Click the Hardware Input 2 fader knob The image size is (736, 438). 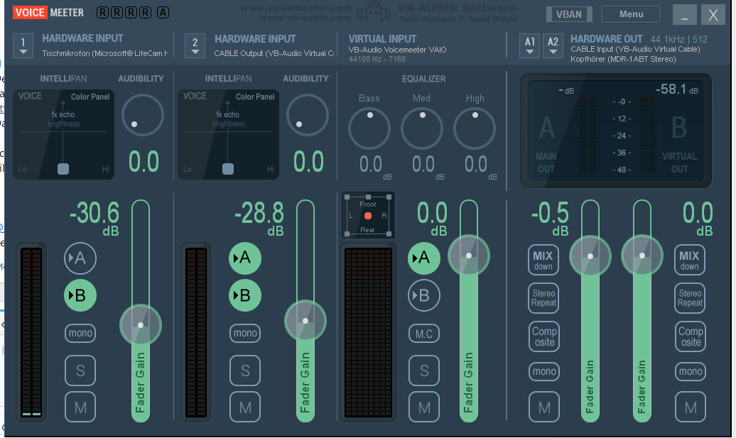click(305, 321)
